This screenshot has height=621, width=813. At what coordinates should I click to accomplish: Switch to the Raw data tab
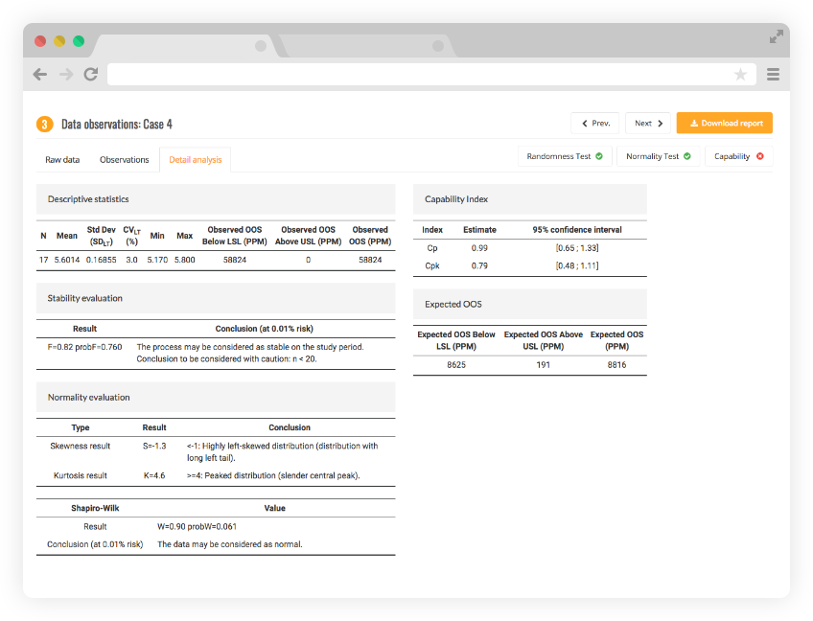tap(62, 160)
